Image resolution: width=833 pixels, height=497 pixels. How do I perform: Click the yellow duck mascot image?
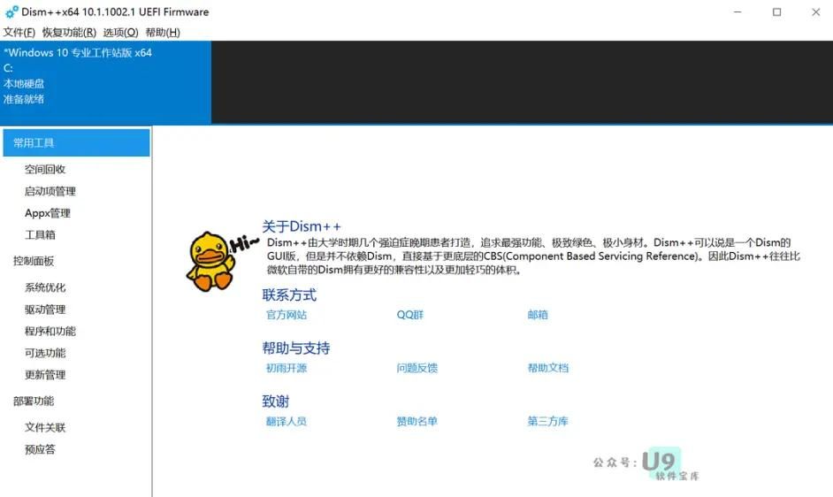pos(211,261)
